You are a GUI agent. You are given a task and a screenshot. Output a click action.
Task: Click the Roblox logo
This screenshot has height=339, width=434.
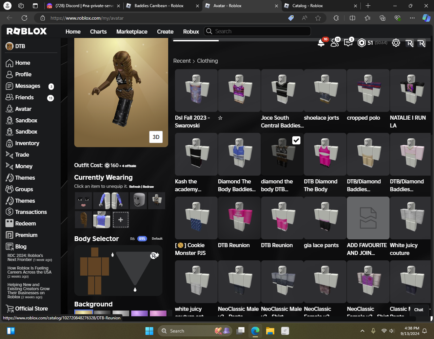click(x=27, y=31)
